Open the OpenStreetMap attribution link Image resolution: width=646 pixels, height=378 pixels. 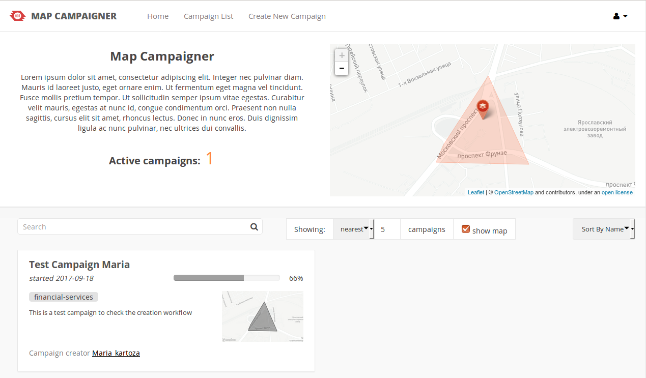514,192
